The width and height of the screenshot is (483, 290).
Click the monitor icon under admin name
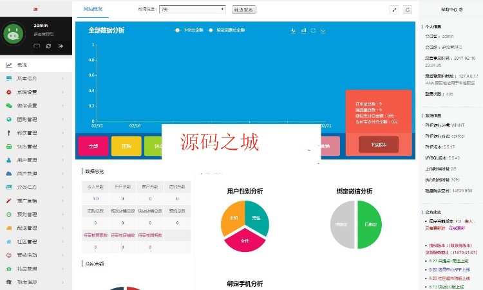click(37, 46)
